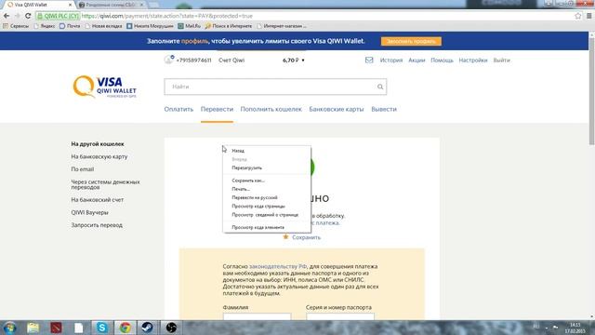Screen dimensions: 595x335
Task: Select Запросить перевод in sidebar
Action: (x=97, y=225)
